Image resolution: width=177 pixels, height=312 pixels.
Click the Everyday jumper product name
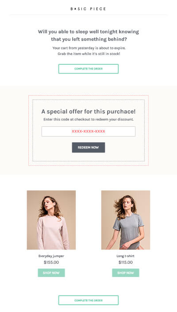pos(51,256)
